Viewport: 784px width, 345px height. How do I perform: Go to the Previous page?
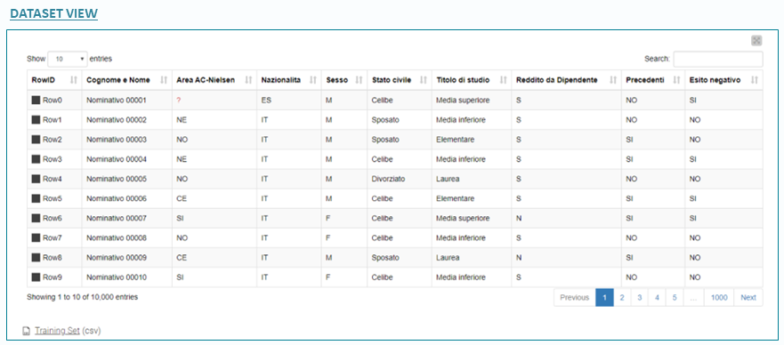coord(575,298)
